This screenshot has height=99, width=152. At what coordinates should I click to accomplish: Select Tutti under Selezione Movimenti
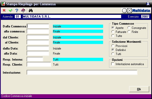click(113, 54)
